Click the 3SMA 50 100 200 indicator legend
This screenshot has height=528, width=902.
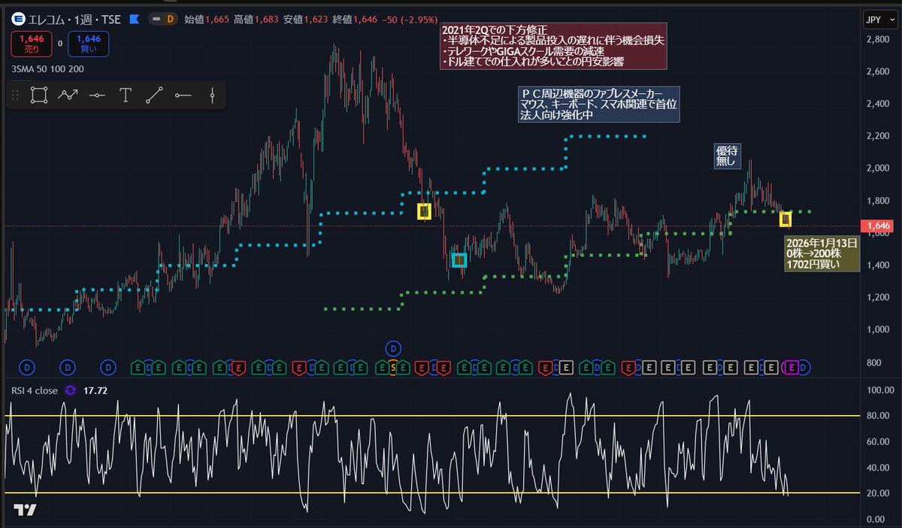47,69
